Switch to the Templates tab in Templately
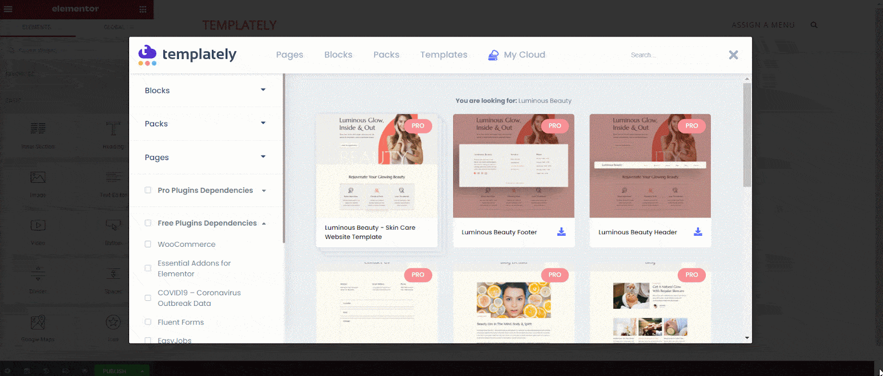 (444, 55)
